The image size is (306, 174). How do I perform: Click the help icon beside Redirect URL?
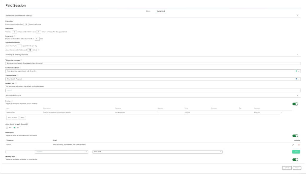16,83
